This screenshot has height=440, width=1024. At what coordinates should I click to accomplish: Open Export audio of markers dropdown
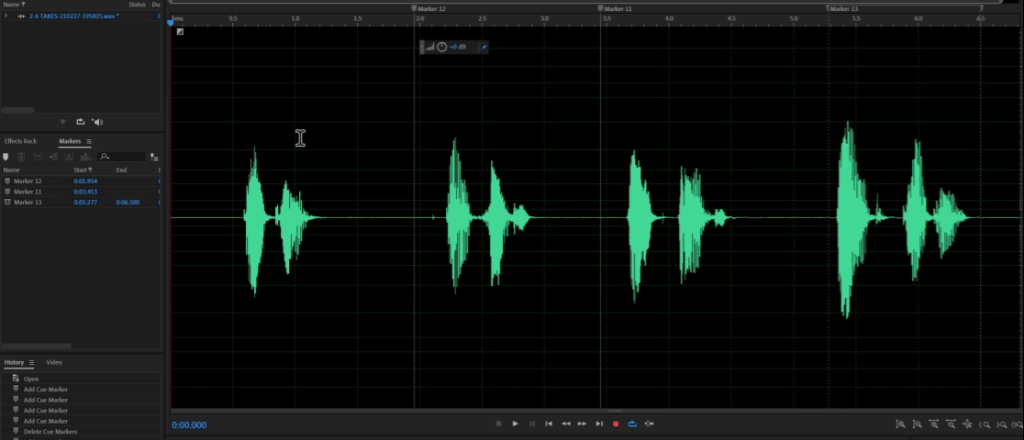point(85,157)
